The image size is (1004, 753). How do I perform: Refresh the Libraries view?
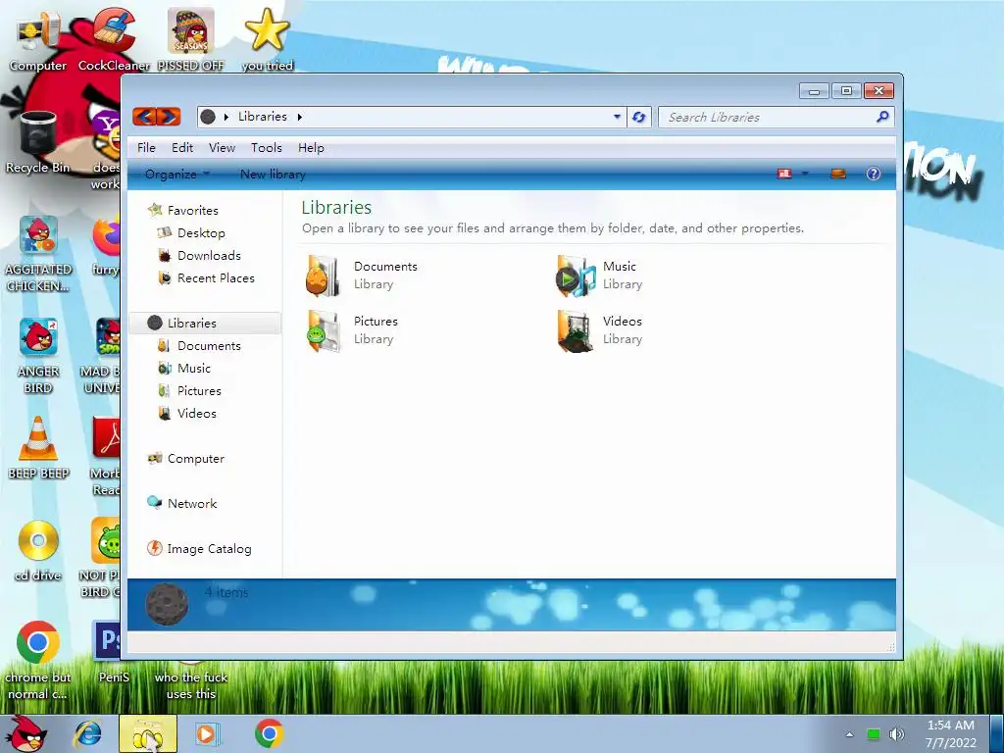click(x=638, y=117)
